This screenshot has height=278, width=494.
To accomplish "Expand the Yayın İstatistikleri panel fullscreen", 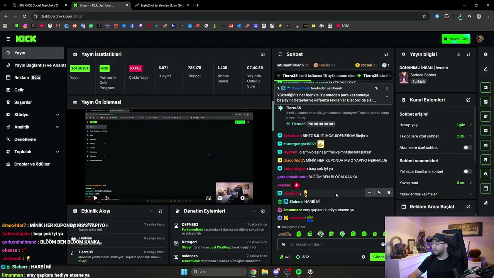I will (263, 54).
